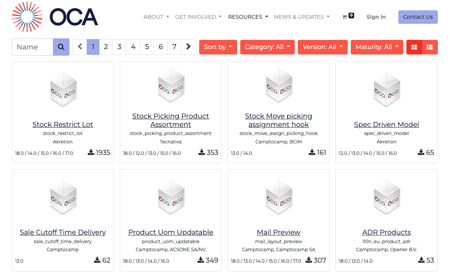Open ADR Products module link
This screenshot has height=275, width=449.
pos(386,232)
